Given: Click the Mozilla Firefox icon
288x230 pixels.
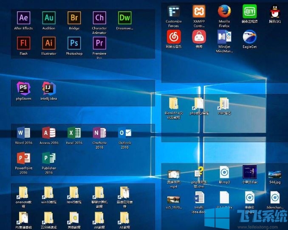Looking at the screenshot, I should coord(224,11).
